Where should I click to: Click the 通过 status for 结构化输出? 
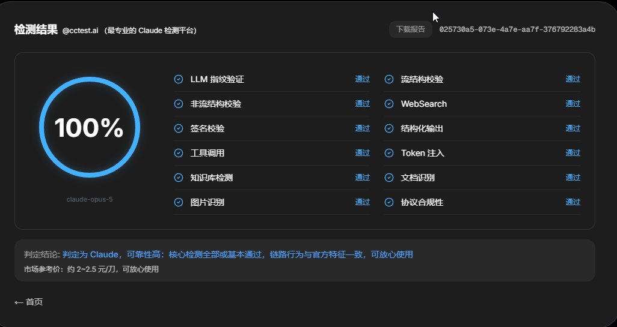tap(573, 128)
